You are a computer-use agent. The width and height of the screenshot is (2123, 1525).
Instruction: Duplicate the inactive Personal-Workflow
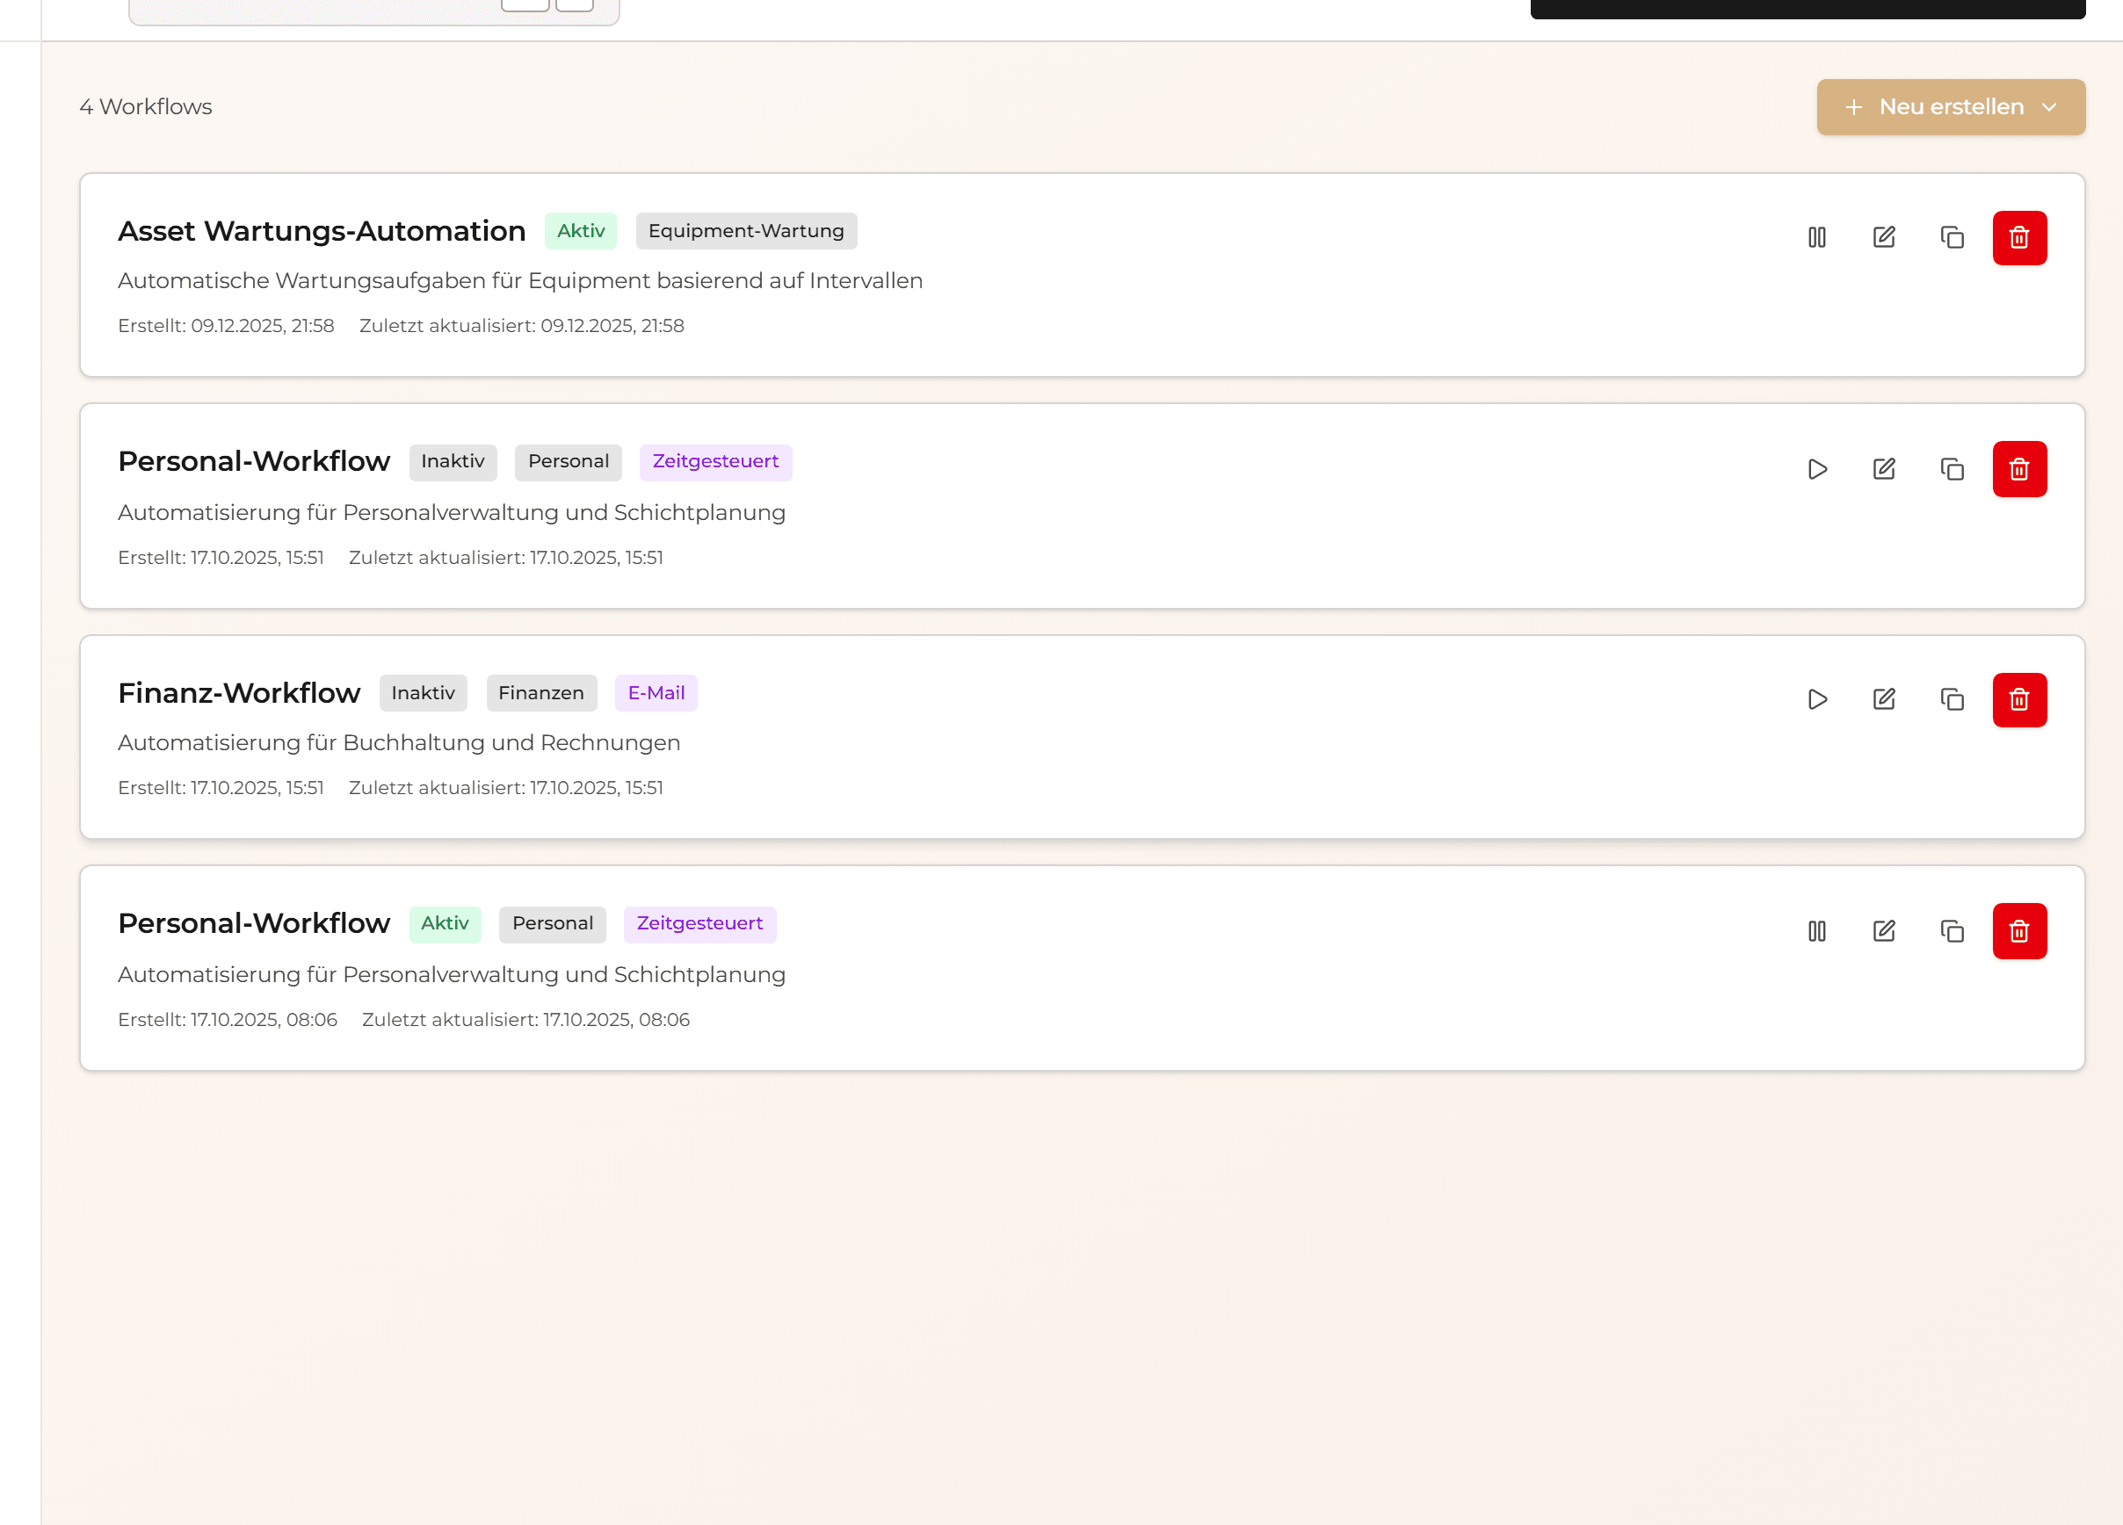tap(1952, 469)
